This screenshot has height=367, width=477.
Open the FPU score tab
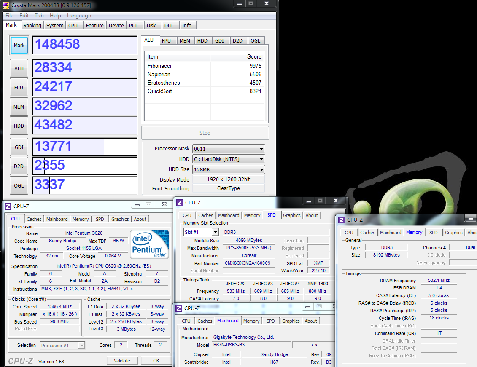click(x=166, y=41)
